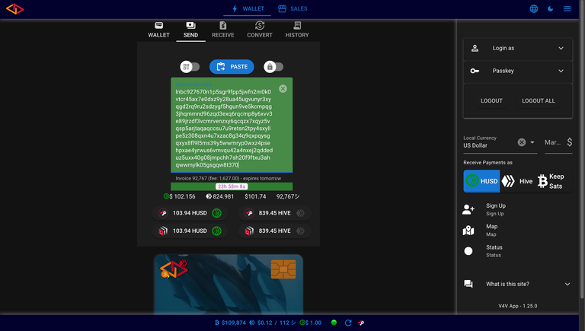Open the Local Currency dropdown arrow
The height and width of the screenshot is (331, 585).
(x=532, y=142)
